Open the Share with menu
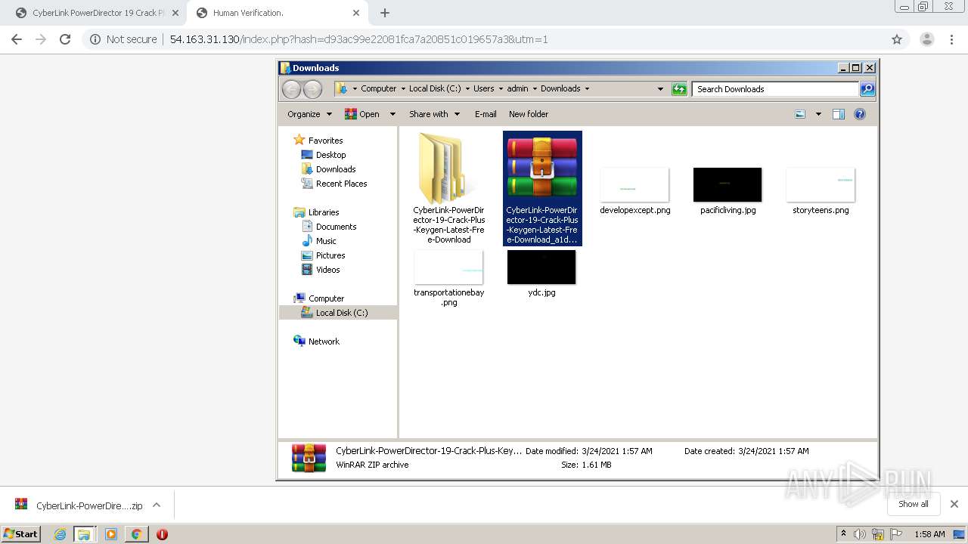This screenshot has width=968, height=544. (x=434, y=114)
